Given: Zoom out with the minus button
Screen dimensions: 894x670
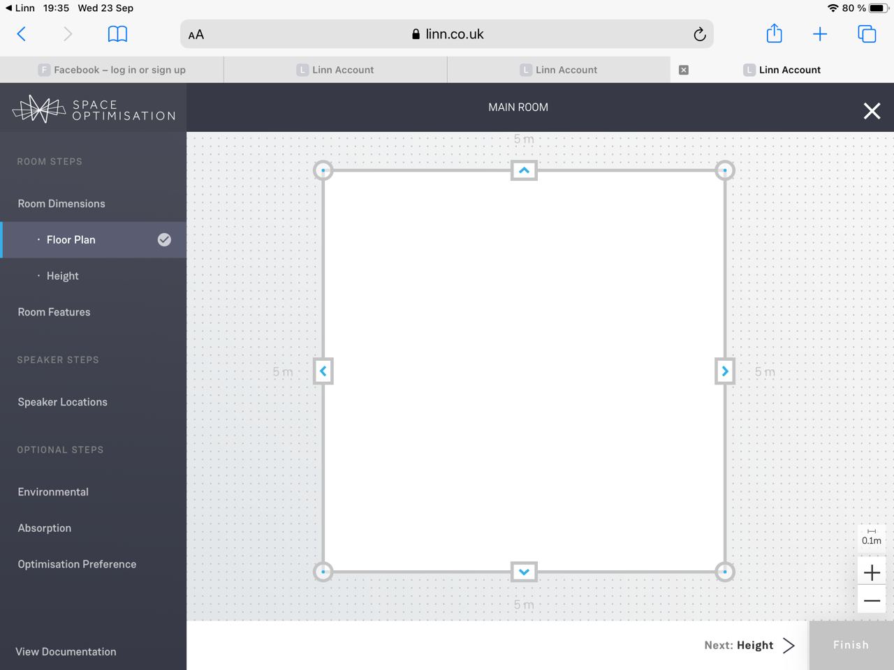Looking at the screenshot, I should tap(872, 601).
